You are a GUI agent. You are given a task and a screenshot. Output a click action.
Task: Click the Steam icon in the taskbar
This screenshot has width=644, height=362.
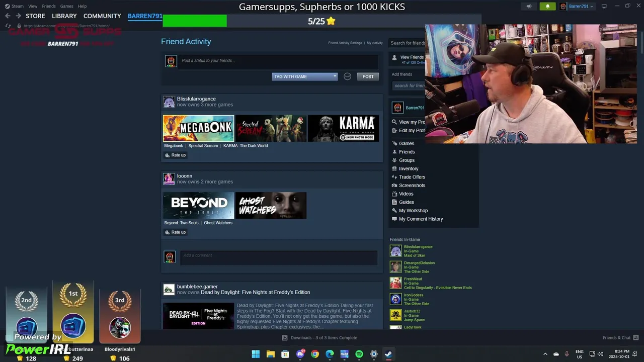pyautogui.click(x=388, y=354)
